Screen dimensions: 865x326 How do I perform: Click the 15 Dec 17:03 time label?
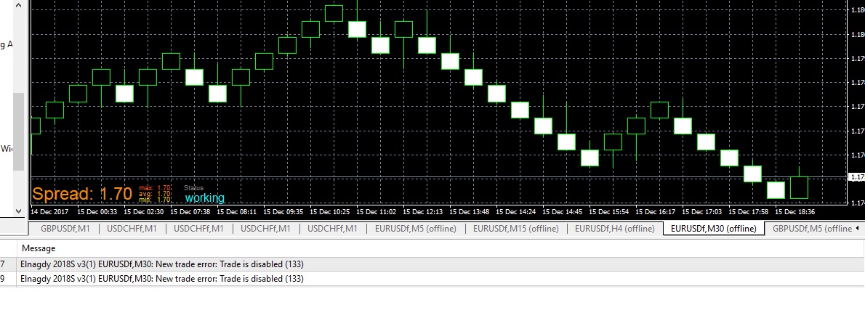point(701,211)
